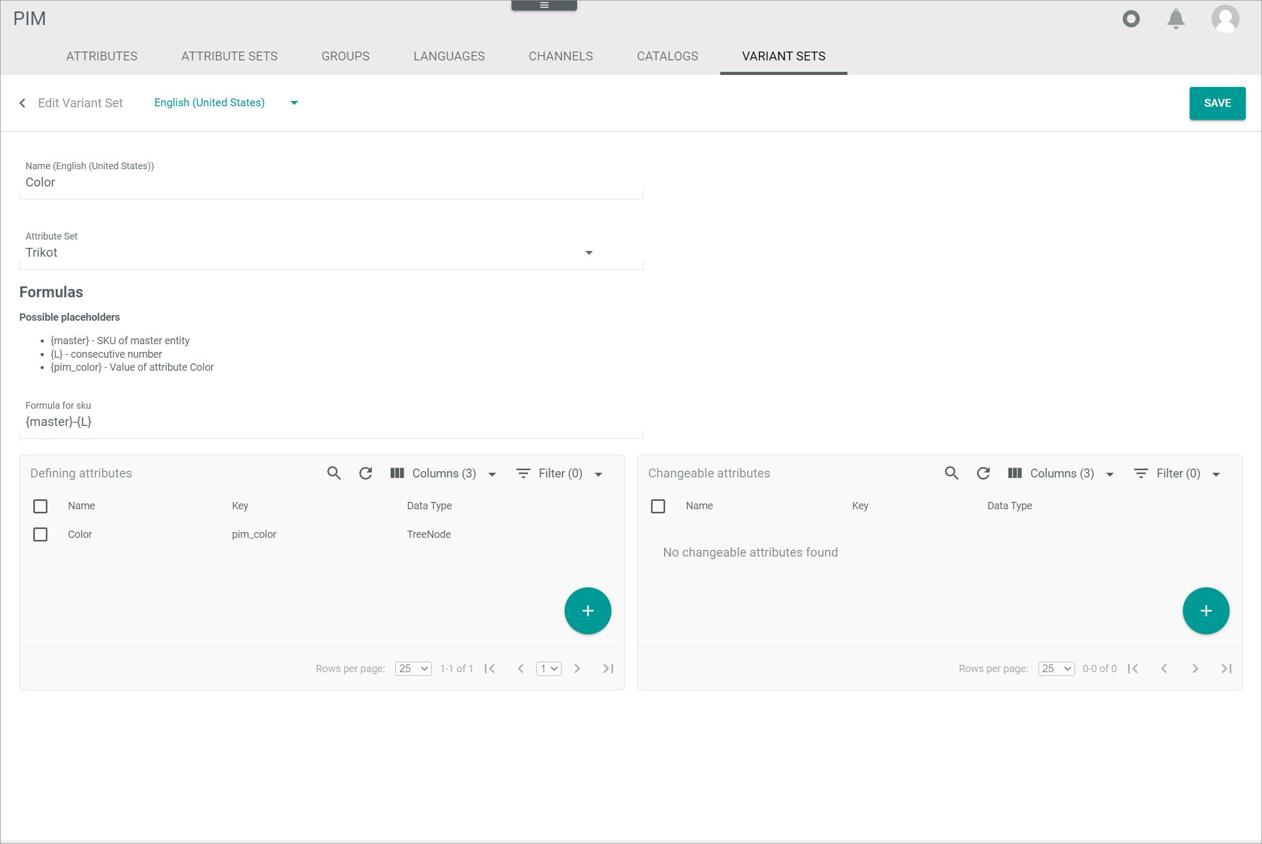
Task: Switch to the CHANNELS tab
Action: [560, 57]
